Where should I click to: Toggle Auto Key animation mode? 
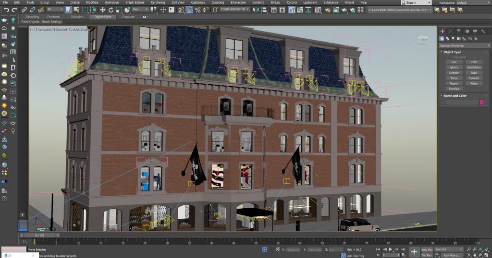(427, 249)
